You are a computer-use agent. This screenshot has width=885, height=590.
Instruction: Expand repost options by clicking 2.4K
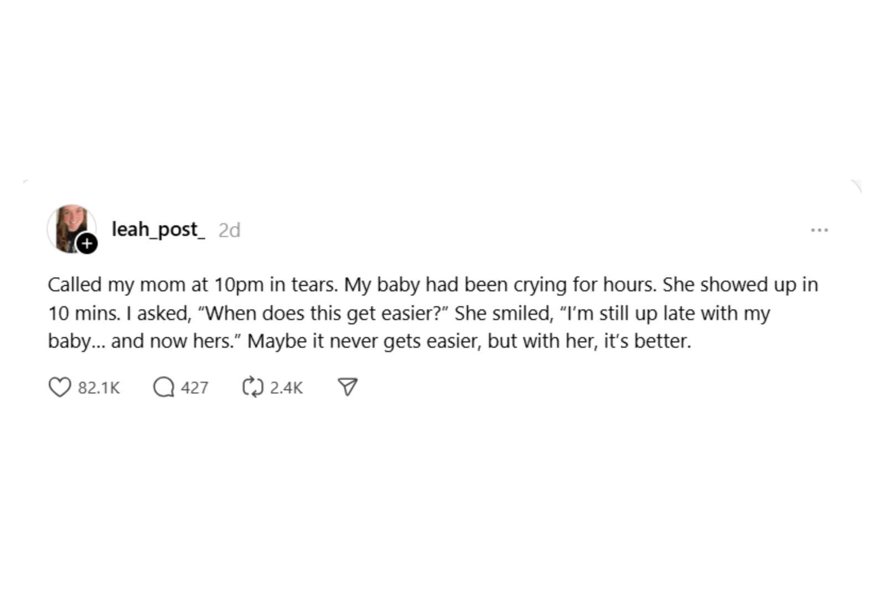tap(285, 387)
